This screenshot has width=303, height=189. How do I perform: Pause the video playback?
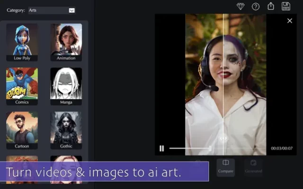(161, 148)
